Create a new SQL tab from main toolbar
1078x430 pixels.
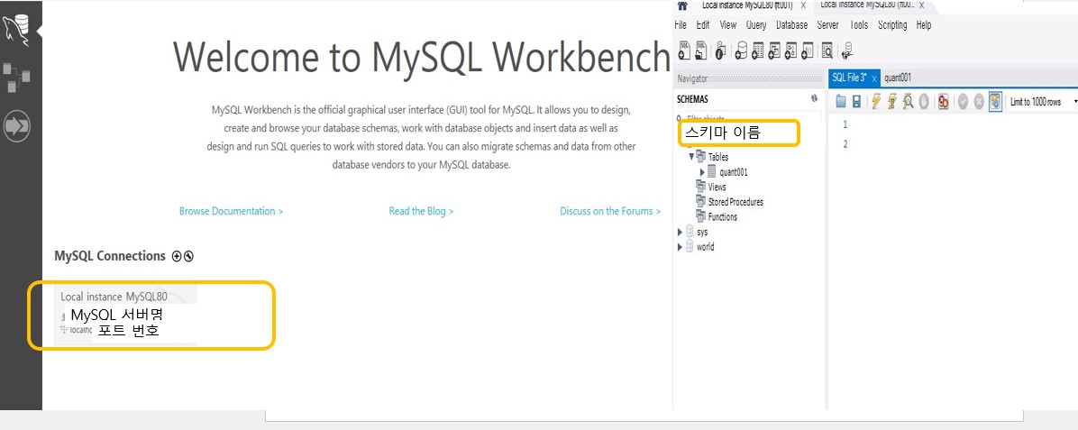[x=684, y=50]
